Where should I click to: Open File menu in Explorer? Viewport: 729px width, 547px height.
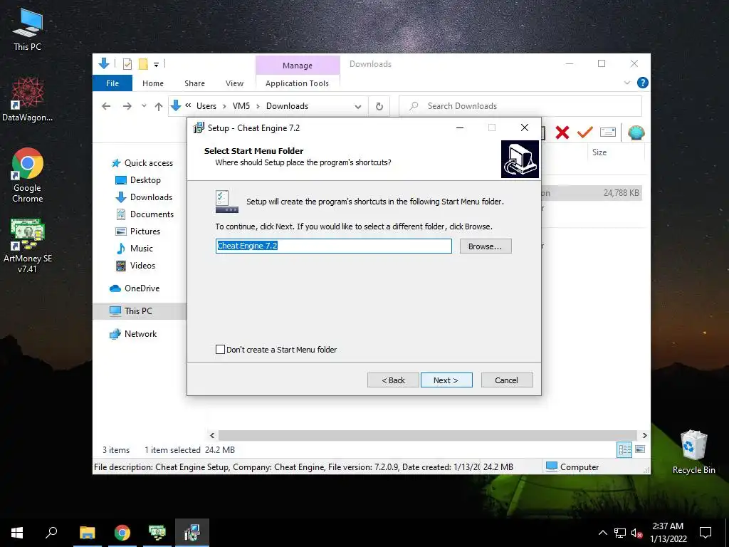(x=112, y=83)
